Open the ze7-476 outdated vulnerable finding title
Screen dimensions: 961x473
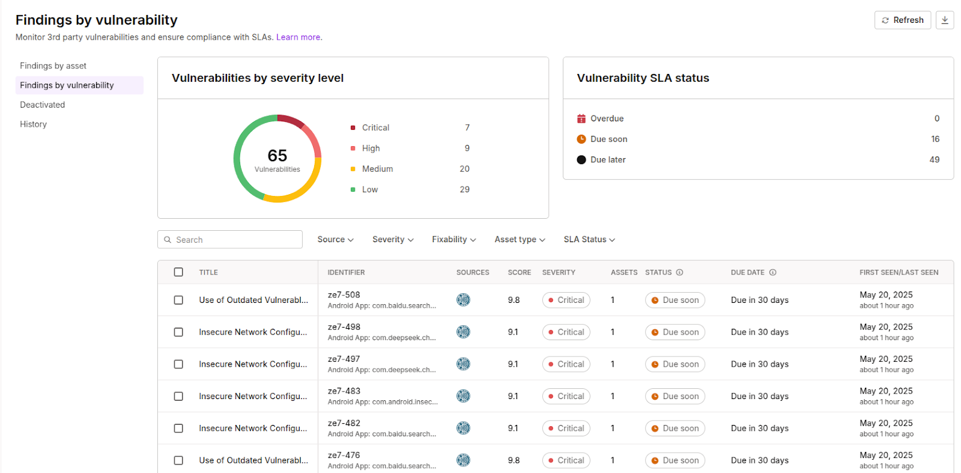coord(253,460)
